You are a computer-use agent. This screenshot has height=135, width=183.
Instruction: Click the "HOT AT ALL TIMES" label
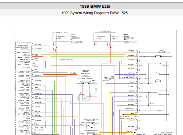coord(104,31)
